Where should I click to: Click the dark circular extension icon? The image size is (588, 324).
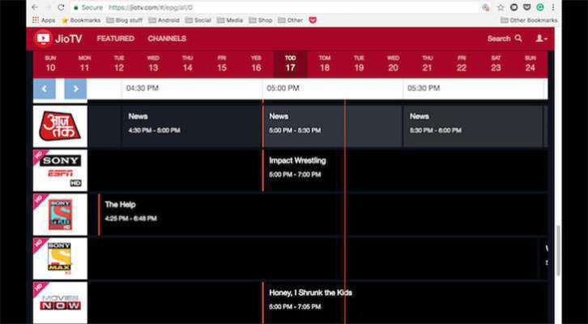click(x=513, y=7)
